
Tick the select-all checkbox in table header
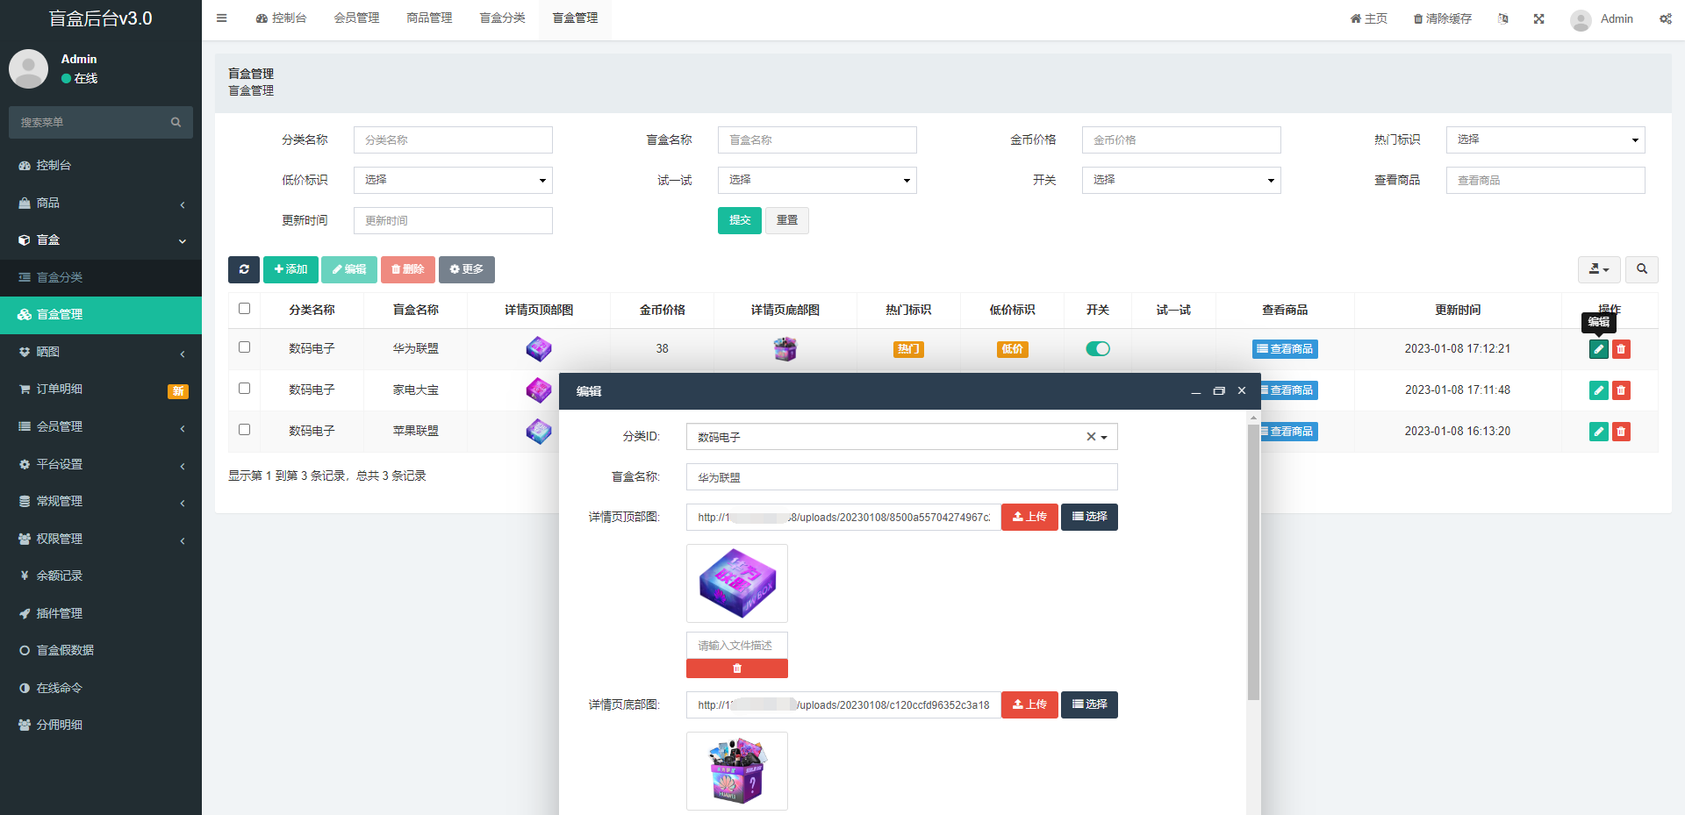click(x=244, y=309)
